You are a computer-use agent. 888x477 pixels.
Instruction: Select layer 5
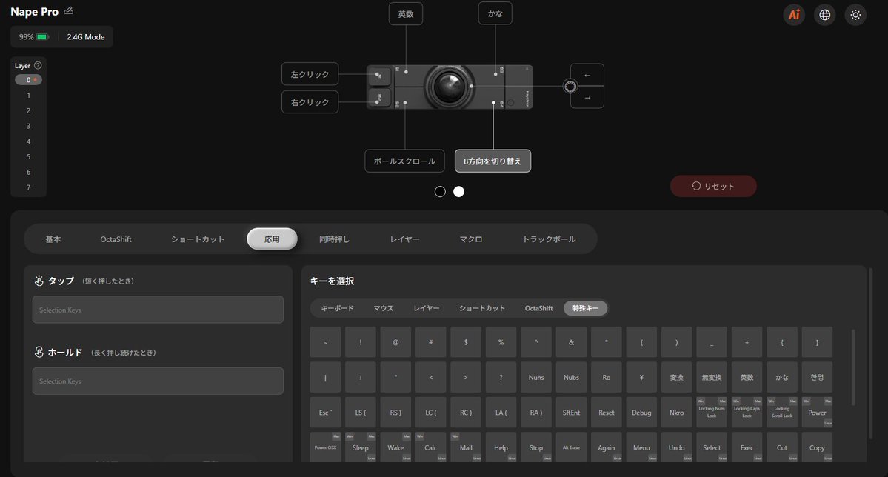coord(28,156)
